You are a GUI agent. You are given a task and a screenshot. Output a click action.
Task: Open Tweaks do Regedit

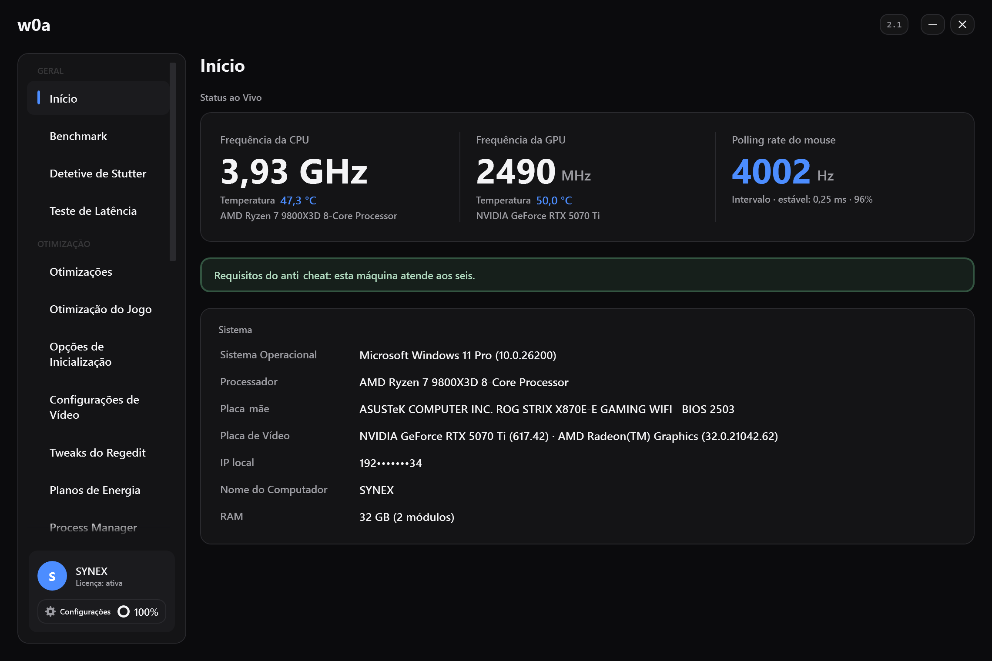pos(98,453)
